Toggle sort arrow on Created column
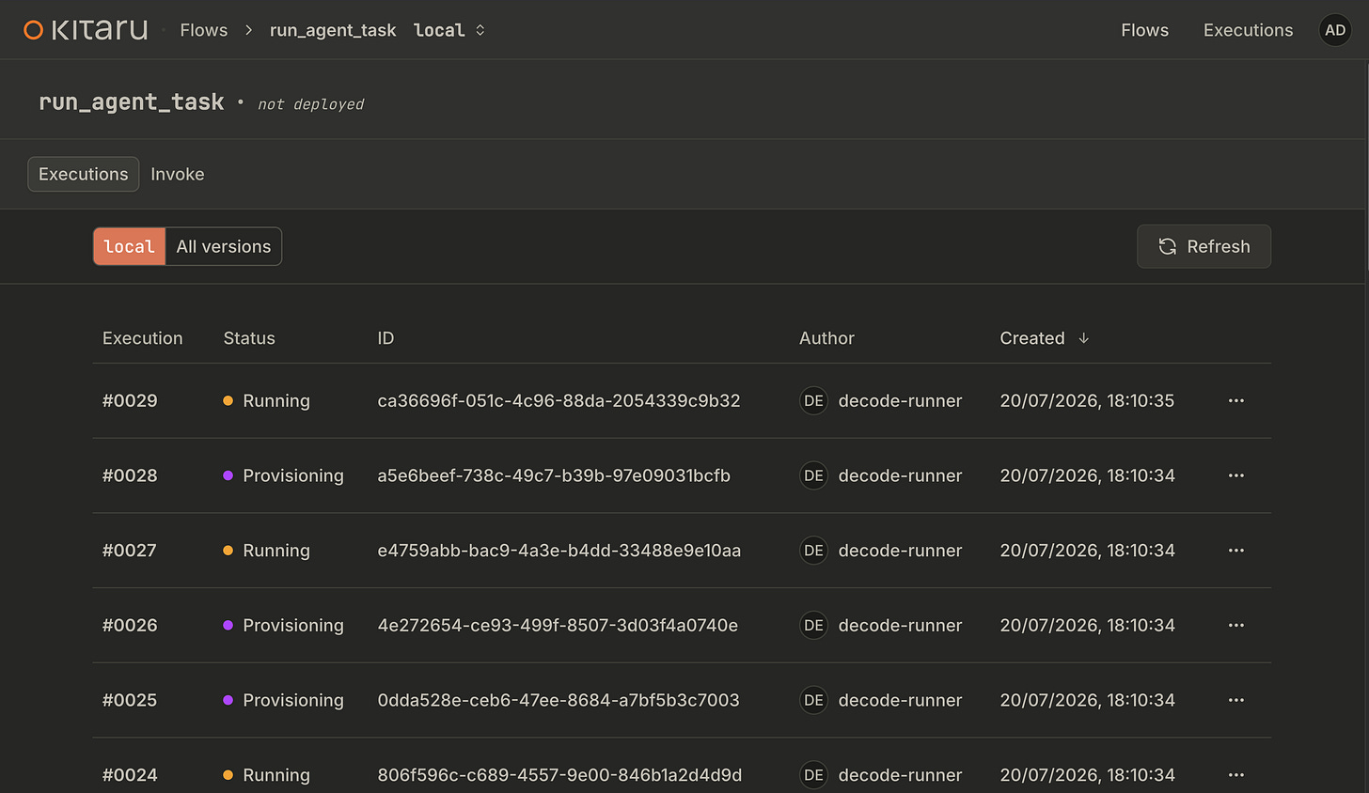Viewport: 1369px width, 793px height. tap(1084, 338)
